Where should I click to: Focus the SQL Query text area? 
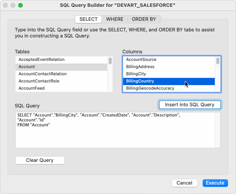click(115, 130)
